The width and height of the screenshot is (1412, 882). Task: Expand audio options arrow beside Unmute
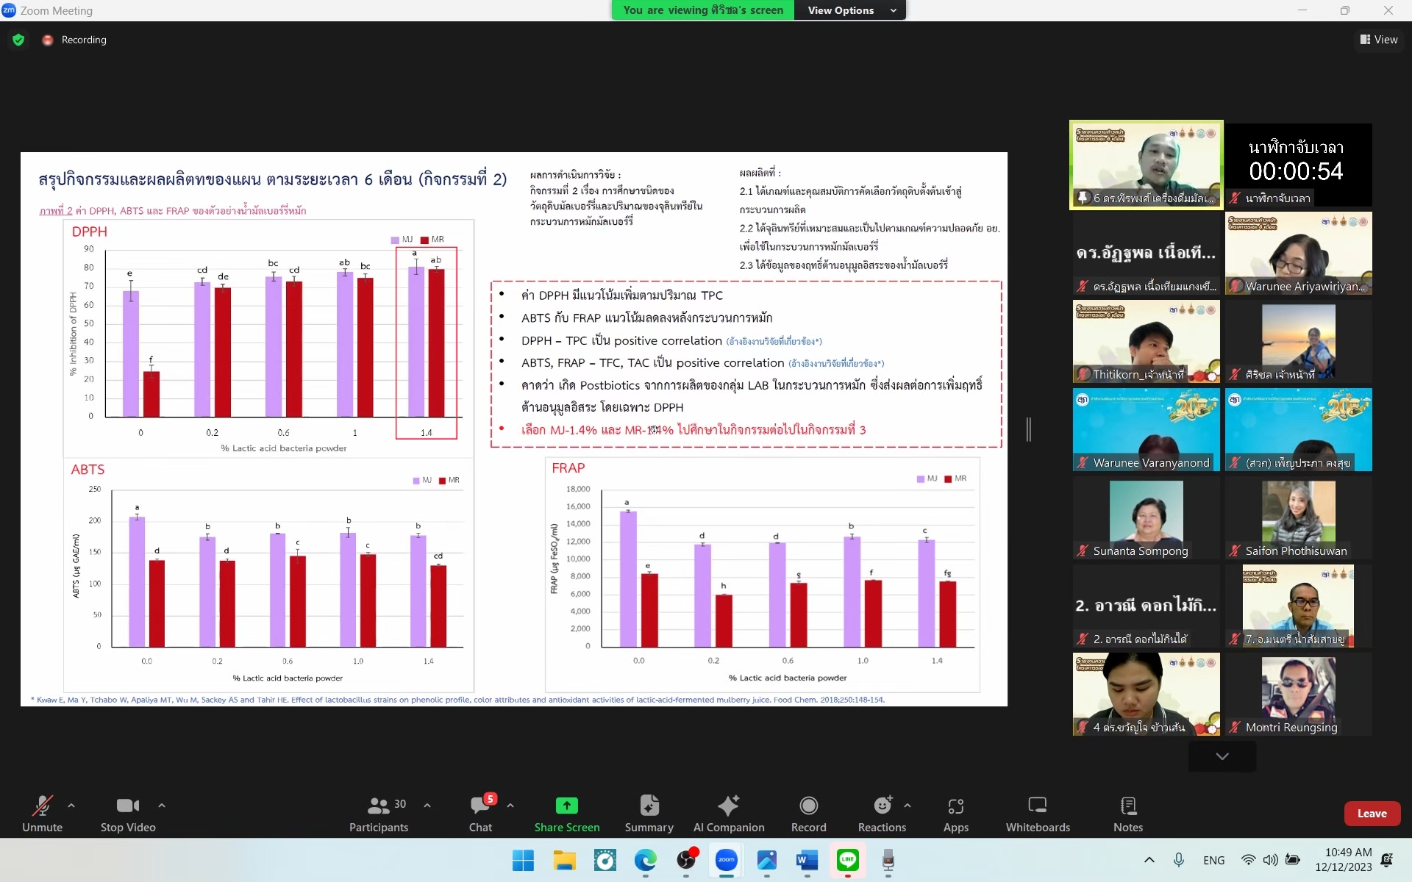(x=71, y=806)
